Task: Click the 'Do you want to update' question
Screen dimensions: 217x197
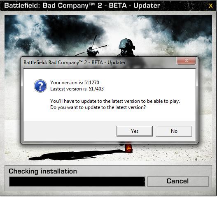Action: click(x=98, y=107)
